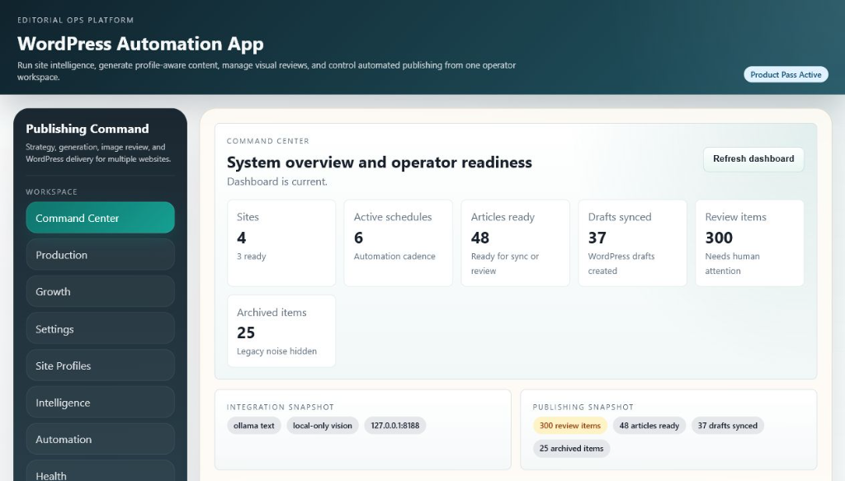Click the 'Dashboard is current.' status text
Screen dimensions: 845x481
(277, 182)
